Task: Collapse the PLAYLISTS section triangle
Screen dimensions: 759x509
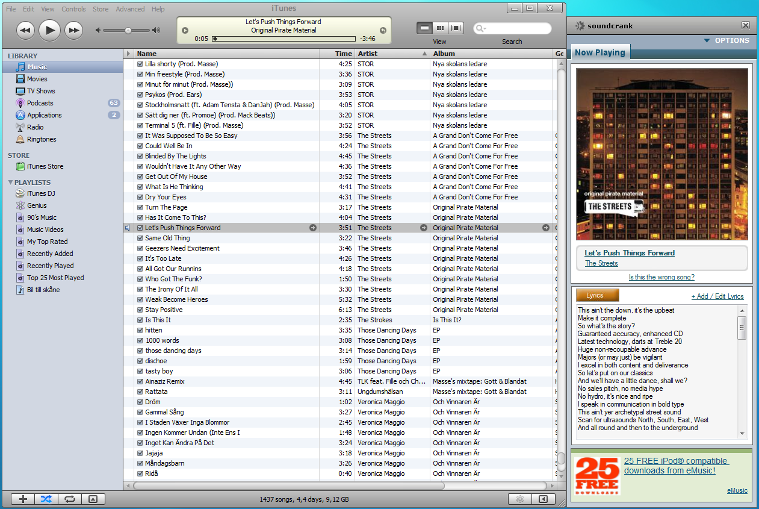Action: click(x=10, y=182)
